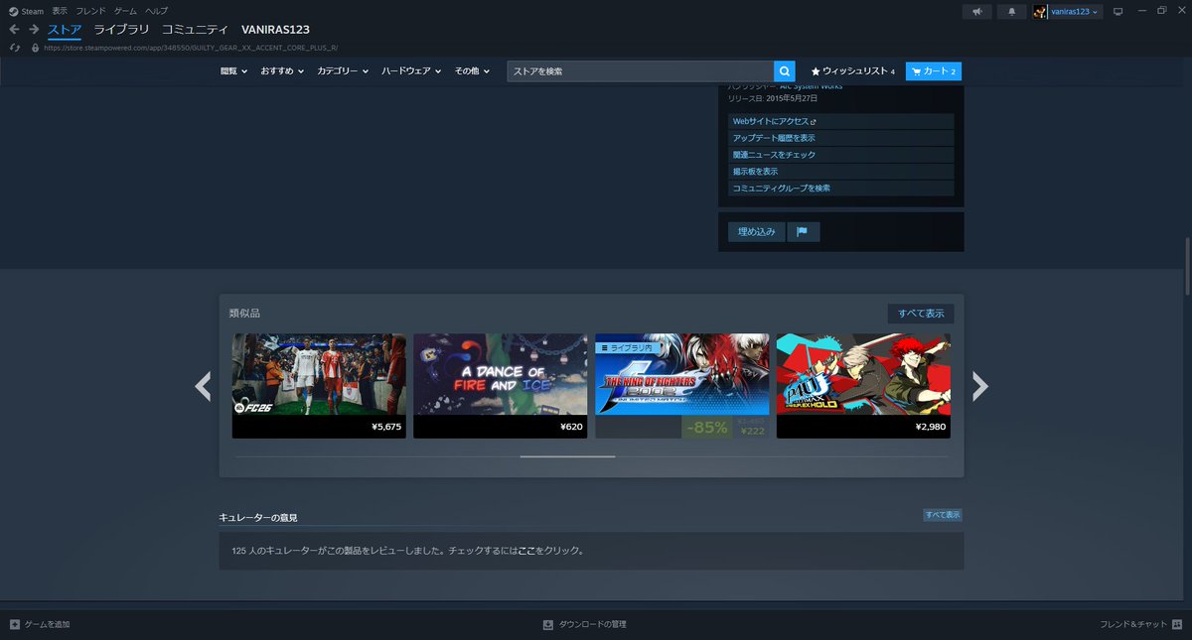Show previous similar items with left arrow
The image size is (1192, 640).
point(204,386)
